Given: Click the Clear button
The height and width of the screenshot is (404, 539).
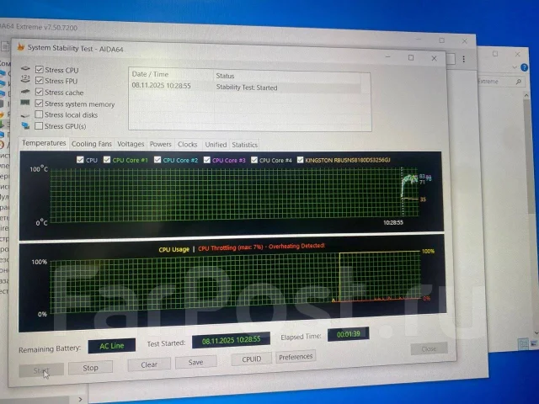Looking at the screenshot, I should point(149,364).
